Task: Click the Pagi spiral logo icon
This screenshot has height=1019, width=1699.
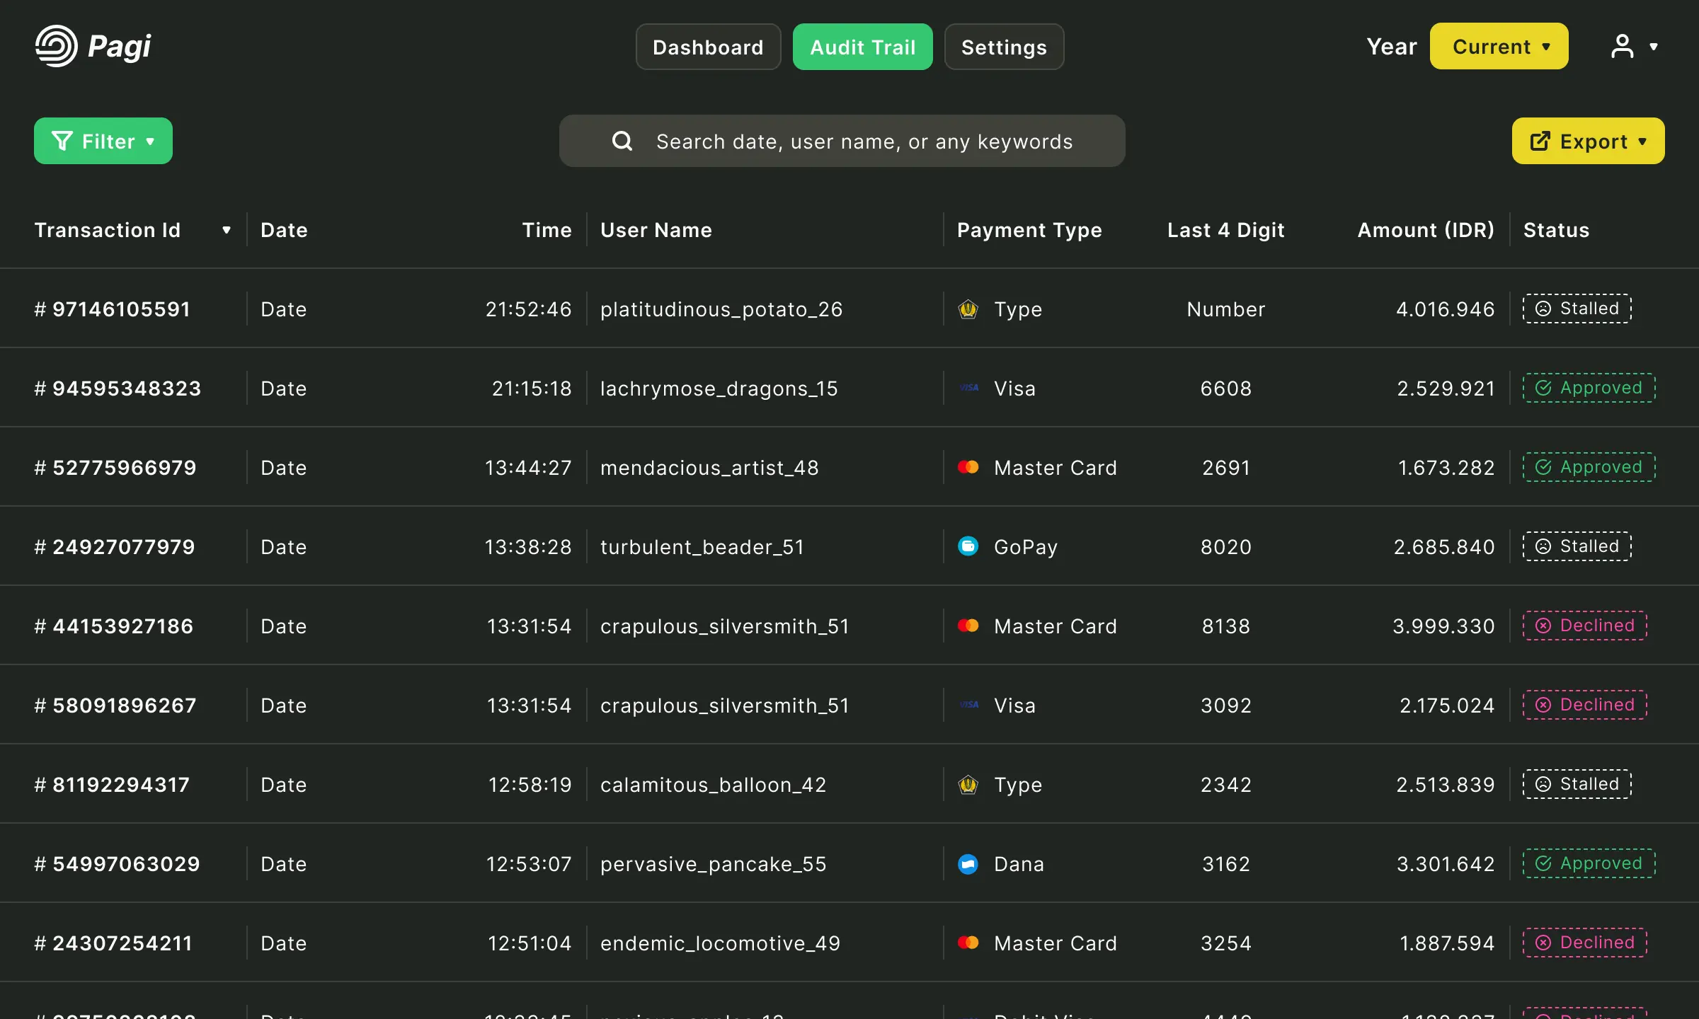Action: click(x=56, y=46)
